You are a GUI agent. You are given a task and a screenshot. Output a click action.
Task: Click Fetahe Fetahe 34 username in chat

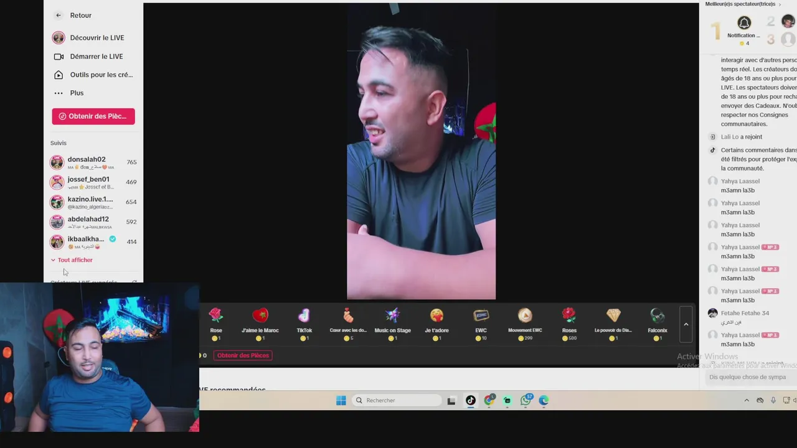[x=745, y=313]
